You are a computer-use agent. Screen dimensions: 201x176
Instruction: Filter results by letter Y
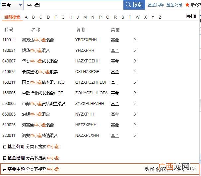click(153, 17)
